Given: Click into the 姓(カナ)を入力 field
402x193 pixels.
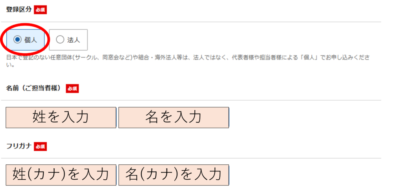Looking at the screenshot, I should pos(61,175).
